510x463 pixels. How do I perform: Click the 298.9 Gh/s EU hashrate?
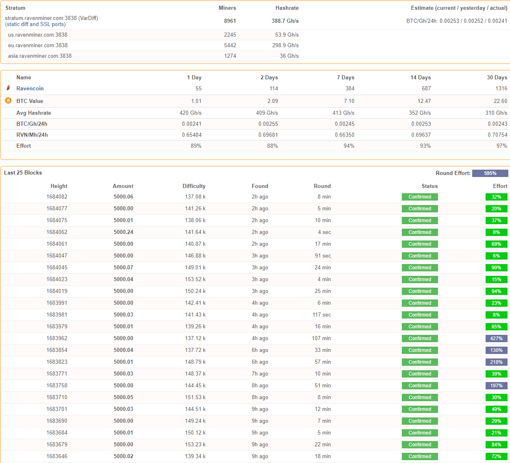286,45
